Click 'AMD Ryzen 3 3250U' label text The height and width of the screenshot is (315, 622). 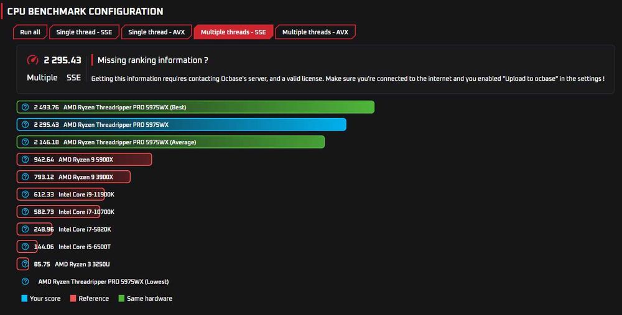82,264
